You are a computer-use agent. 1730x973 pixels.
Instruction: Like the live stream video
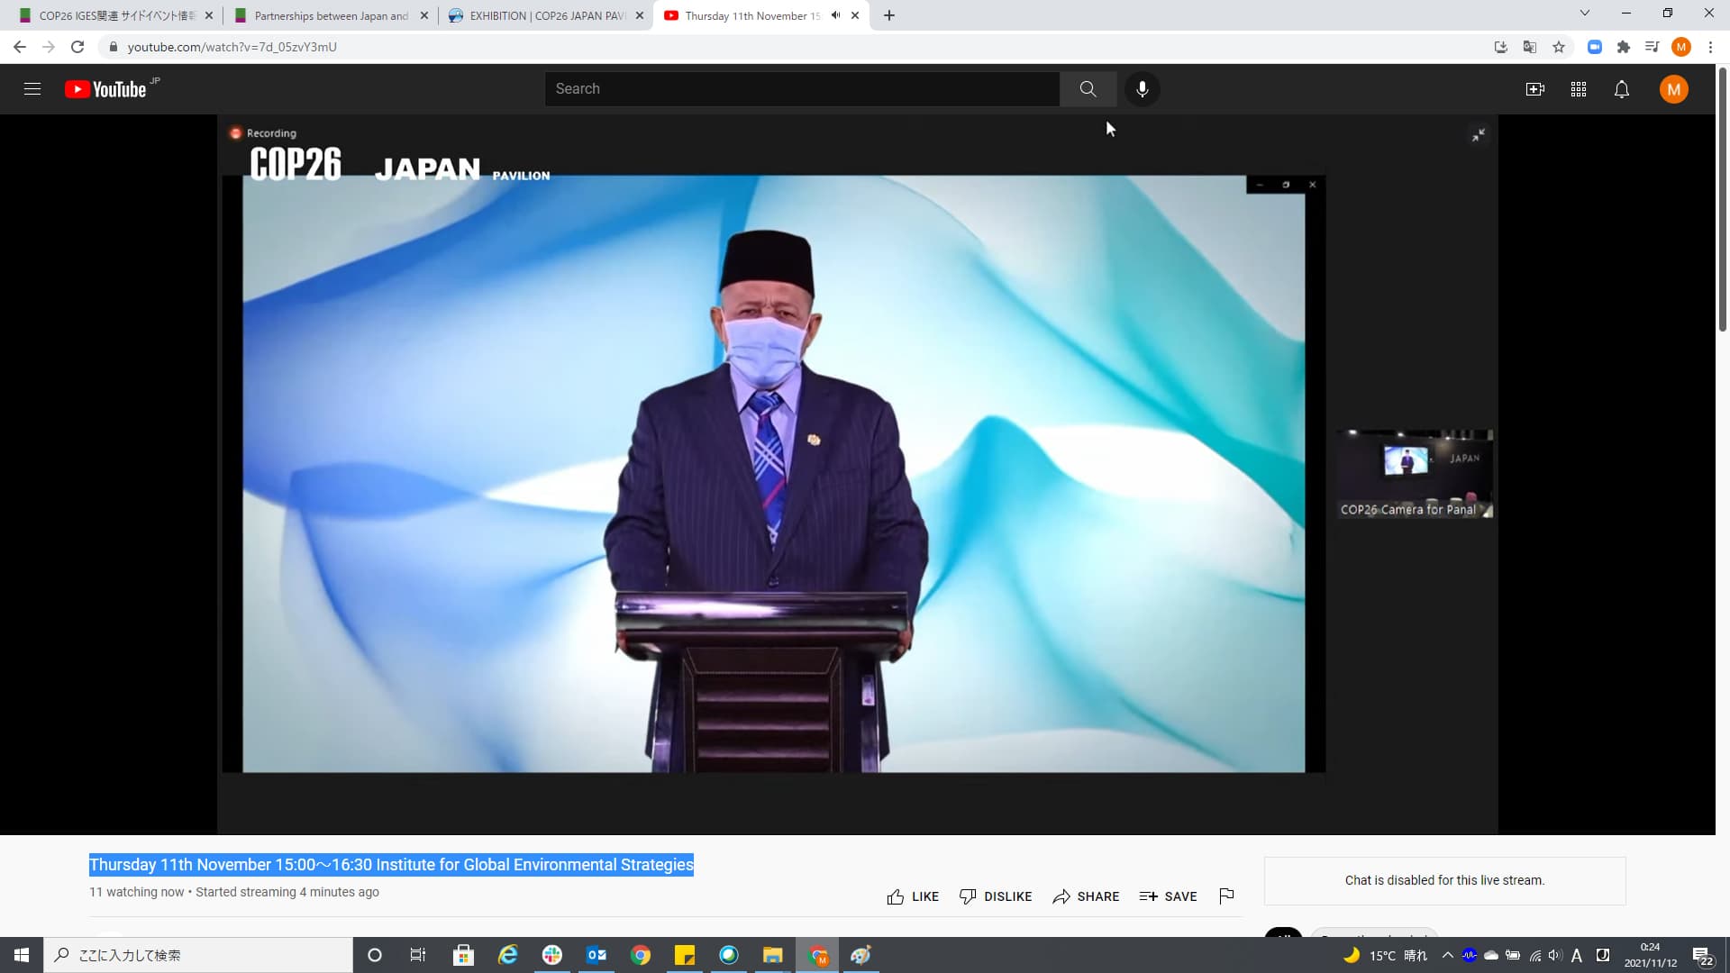[913, 896]
